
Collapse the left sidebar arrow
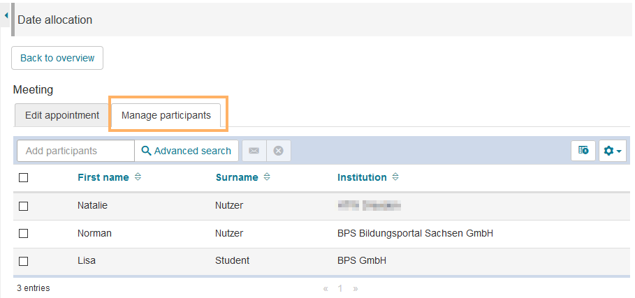pyautogui.click(x=6, y=15)
